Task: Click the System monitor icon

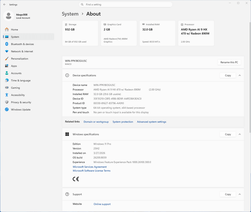Action: (7, 37)
